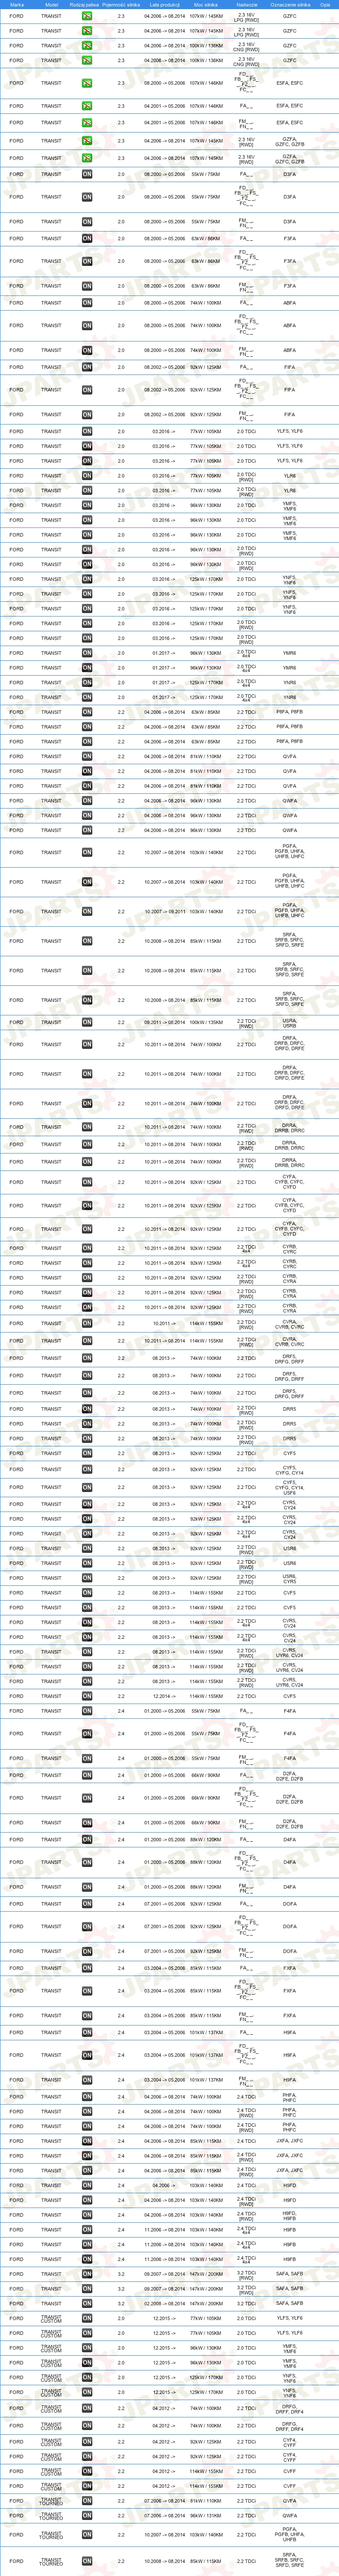Click the Nadwozie column header
The height and width of the screenshot is (2576, 339).
pyautogui.click(x=246, y=5)
